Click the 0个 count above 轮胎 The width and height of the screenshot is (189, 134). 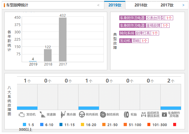[130, 81]
